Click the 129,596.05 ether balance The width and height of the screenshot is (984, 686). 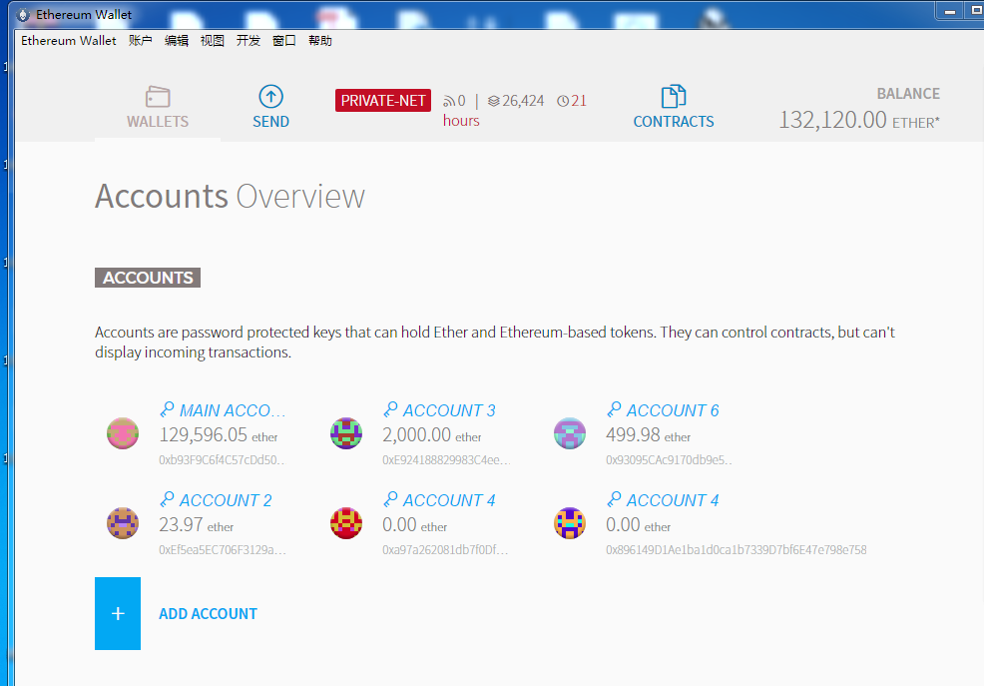tap(219, 435)
